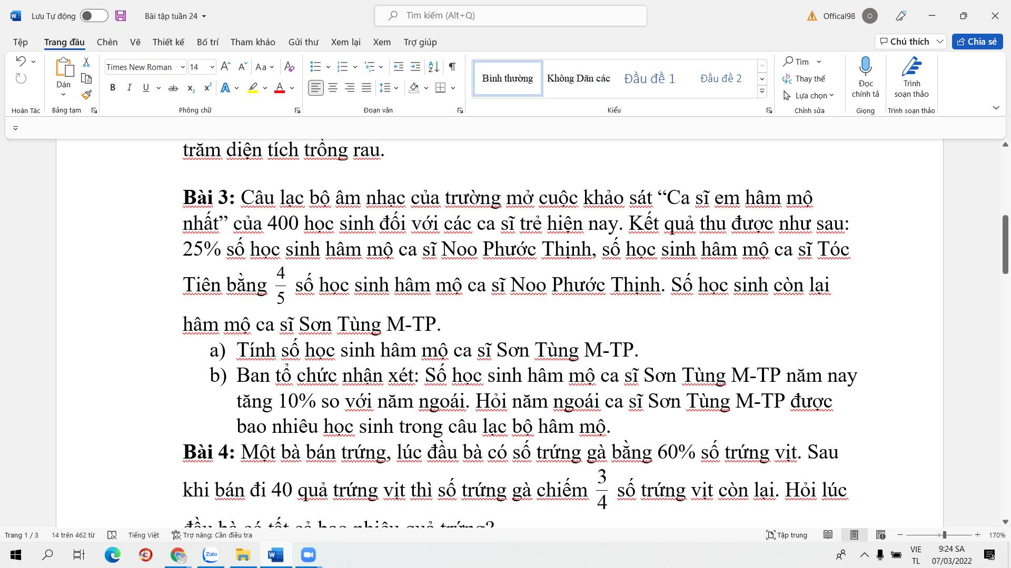The height and width of the screenshot is (568, 1011).
Task: Collapse the ribbon with the chevron
Action: (996, 108)
